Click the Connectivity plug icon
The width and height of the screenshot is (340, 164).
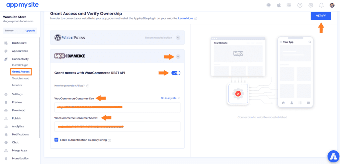6,59
